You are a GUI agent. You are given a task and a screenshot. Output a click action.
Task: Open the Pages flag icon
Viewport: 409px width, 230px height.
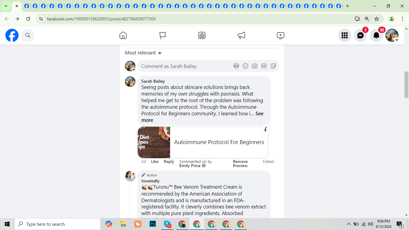coord(163,35)
